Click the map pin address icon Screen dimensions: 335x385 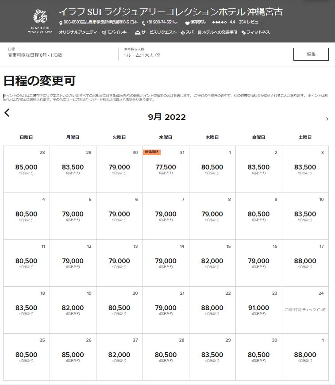click(x=61, y=23)
